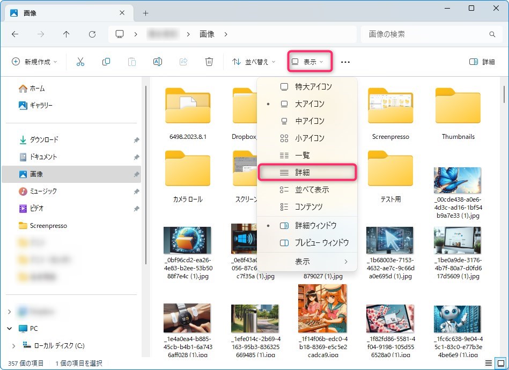Viewport: 509px width, 370px height.
Task: Navigate back with the Back arrow
Action: [15, 34]
